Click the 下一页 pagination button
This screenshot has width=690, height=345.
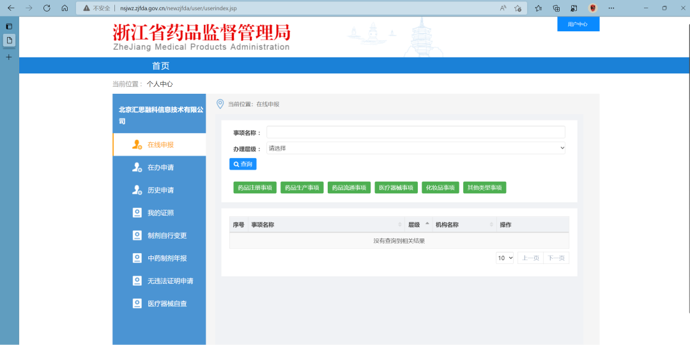[x=556, y=258]
